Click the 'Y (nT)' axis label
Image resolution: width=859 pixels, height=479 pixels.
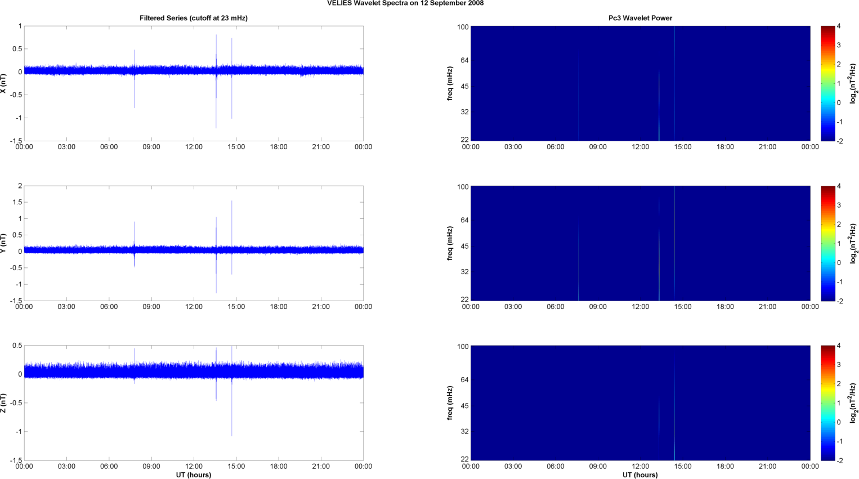pos(4,243)
